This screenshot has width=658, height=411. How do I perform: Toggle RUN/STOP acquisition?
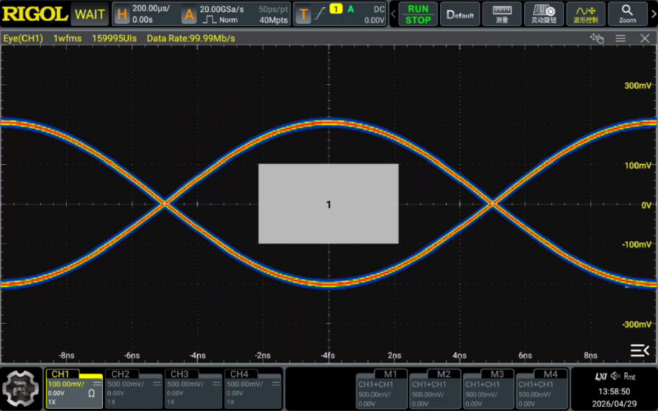click(x=418, y=14)
